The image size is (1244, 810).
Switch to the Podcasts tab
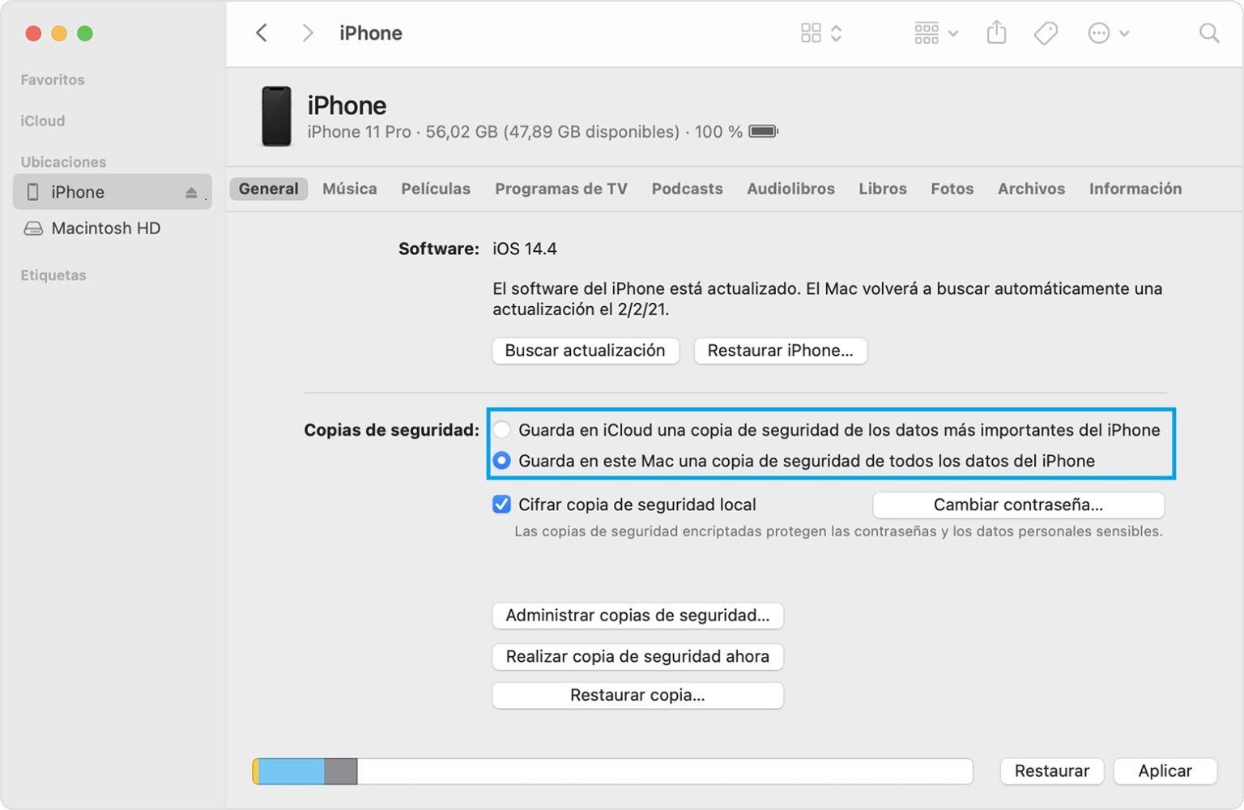coord(687,189)
